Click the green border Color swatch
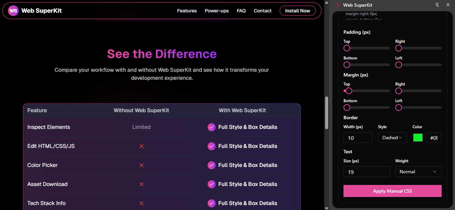455x210 pixels. pos(418,137)
